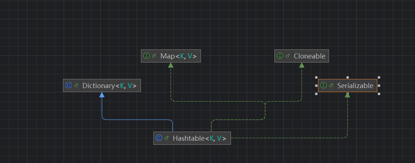Click bottom-left resize handle of Serializable node

(x=316, y=94)
